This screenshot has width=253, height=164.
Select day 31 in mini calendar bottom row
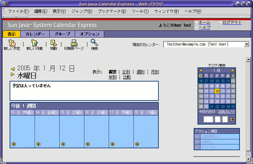[x=207, y=107]
